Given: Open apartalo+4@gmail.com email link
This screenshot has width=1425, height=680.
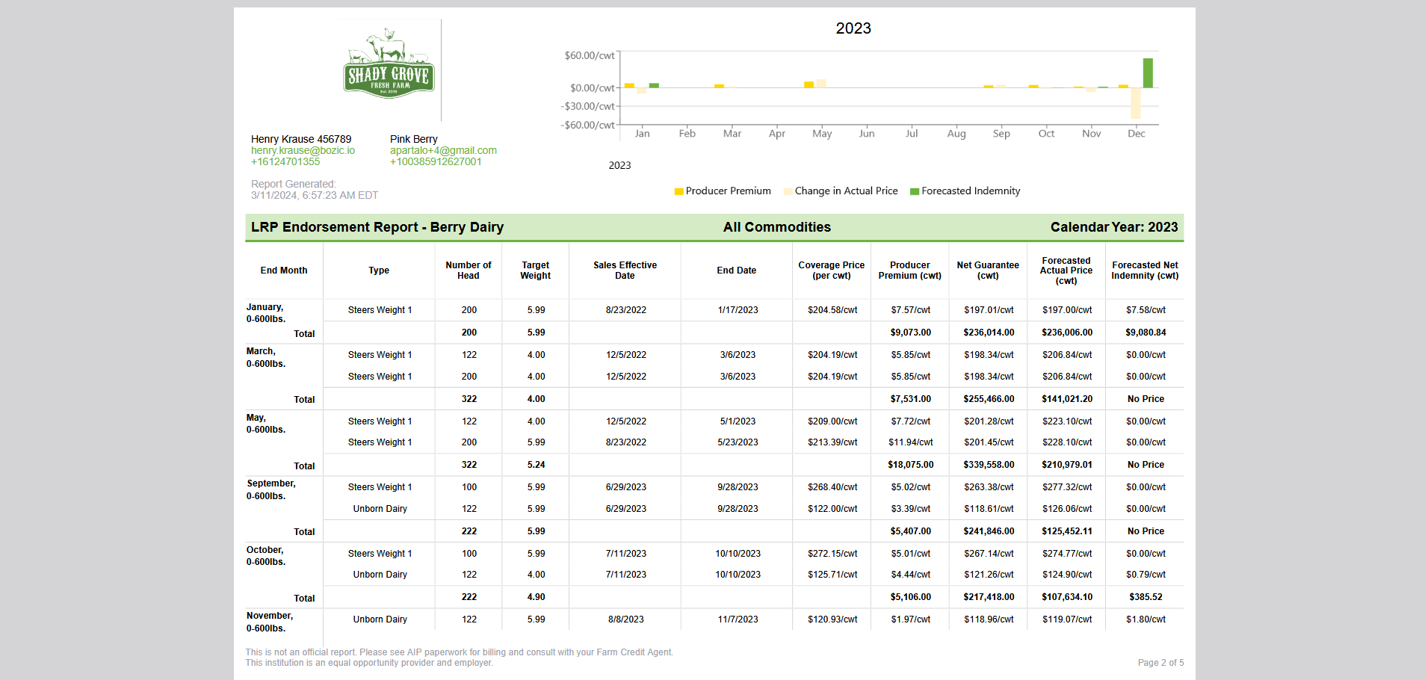Looking at the screenshot, I should pyautogui.click(x=443, y=150).
